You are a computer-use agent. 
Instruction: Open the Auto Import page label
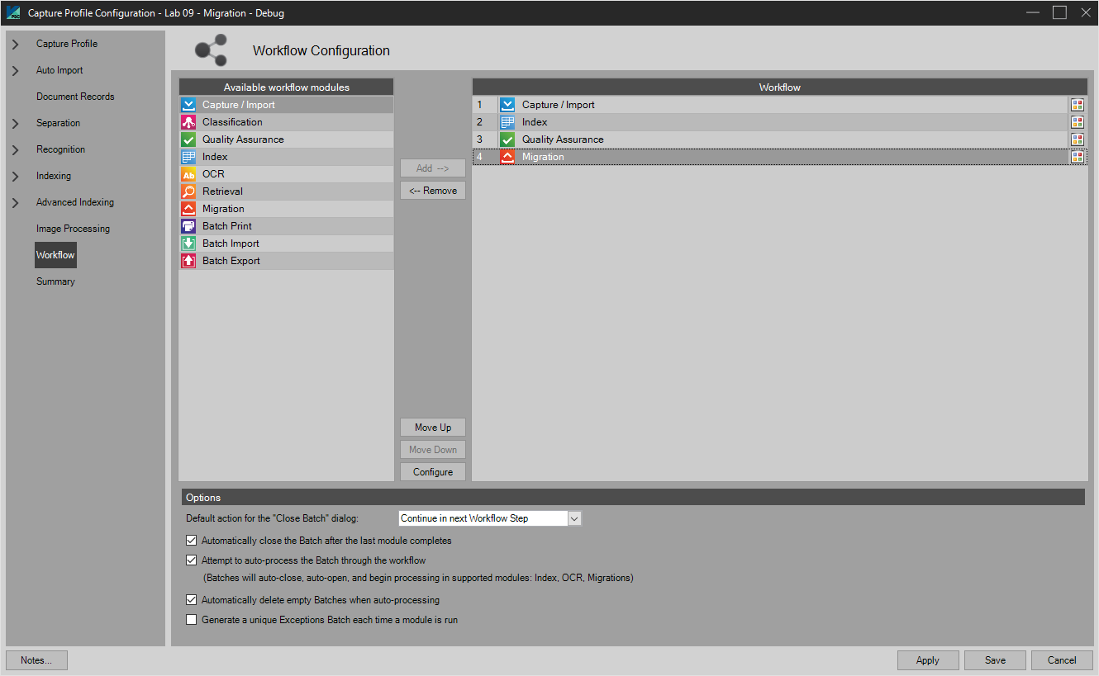pyautogui.click(x=59, y=70)
